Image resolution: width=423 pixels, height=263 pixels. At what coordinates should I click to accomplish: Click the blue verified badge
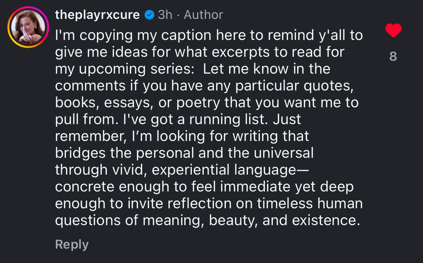tap(149, 15)
